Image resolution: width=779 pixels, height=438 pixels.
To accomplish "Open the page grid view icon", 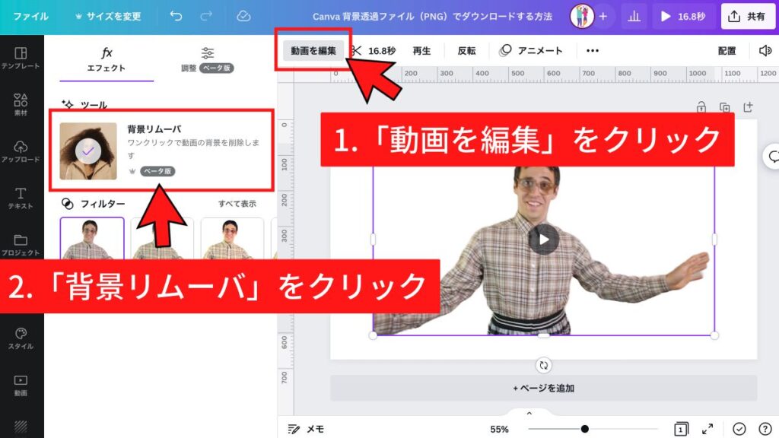I will (x=681, y=429).
